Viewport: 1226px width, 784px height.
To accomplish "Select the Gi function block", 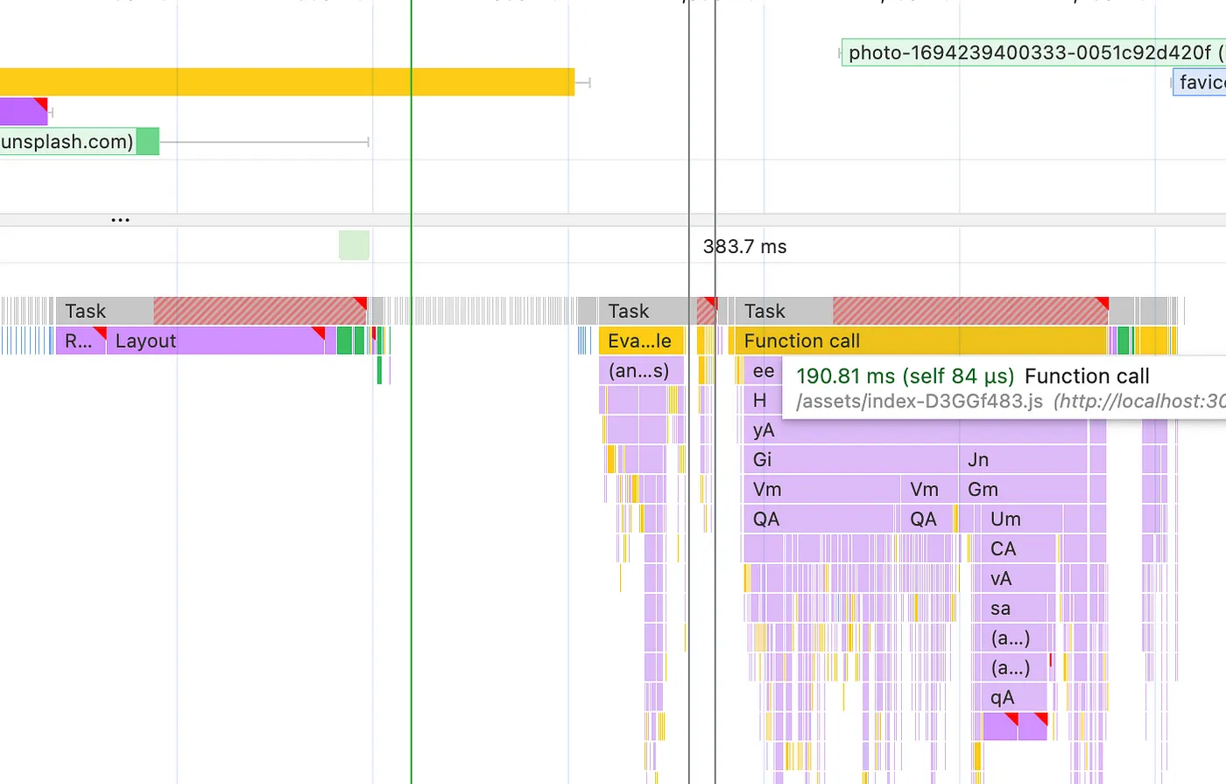I will [850, 460].
